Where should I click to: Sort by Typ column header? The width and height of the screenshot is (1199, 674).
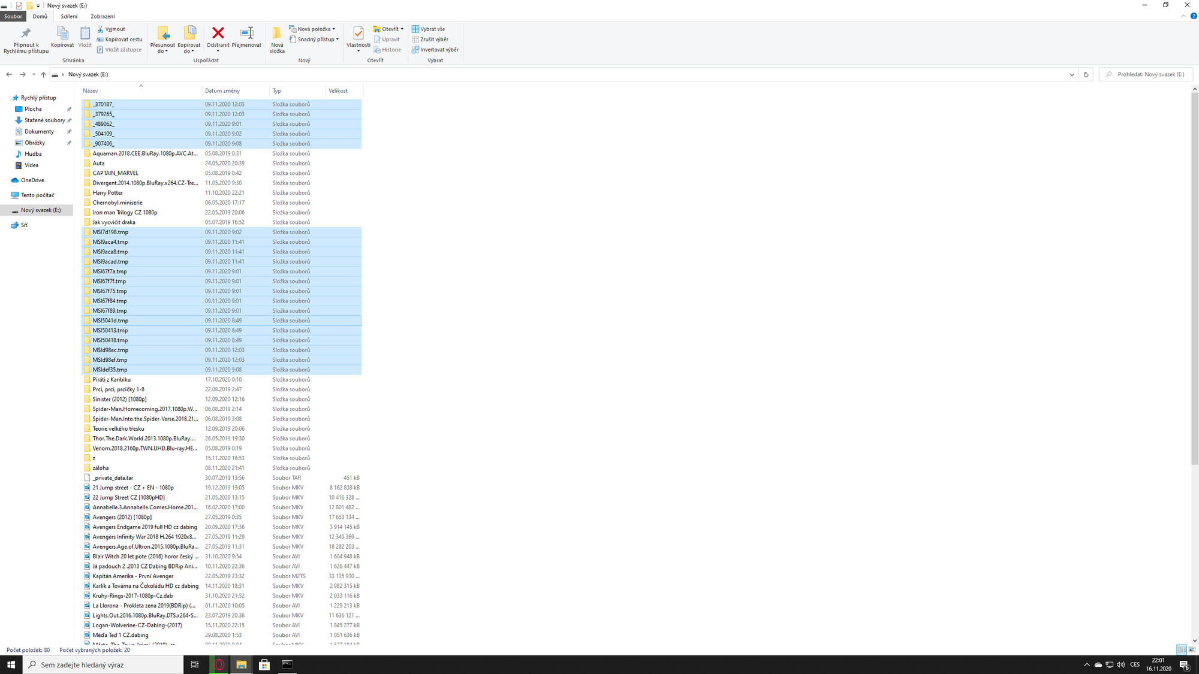[x=297, y=91]
